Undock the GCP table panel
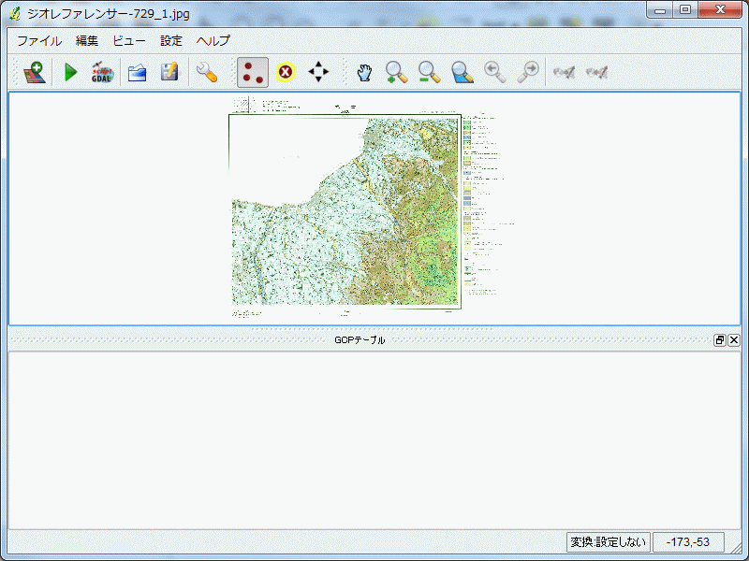The height and width of the screenshot is (561, 749). coord(720,340)
